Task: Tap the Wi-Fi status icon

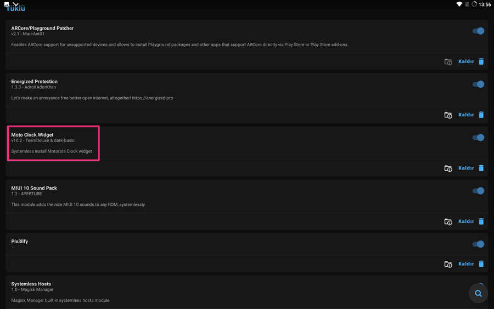Action: (459, 4)
